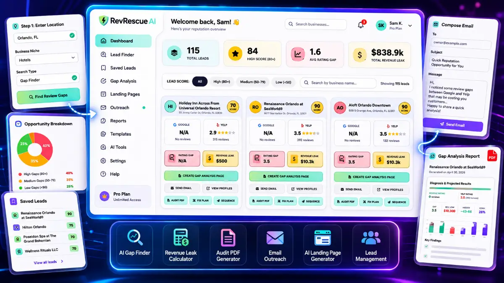Viewport: 504px width, 283px height.
Task: Click the AI Tools sidebar icon
Action: pyautogui.click(x=103, y=147)
